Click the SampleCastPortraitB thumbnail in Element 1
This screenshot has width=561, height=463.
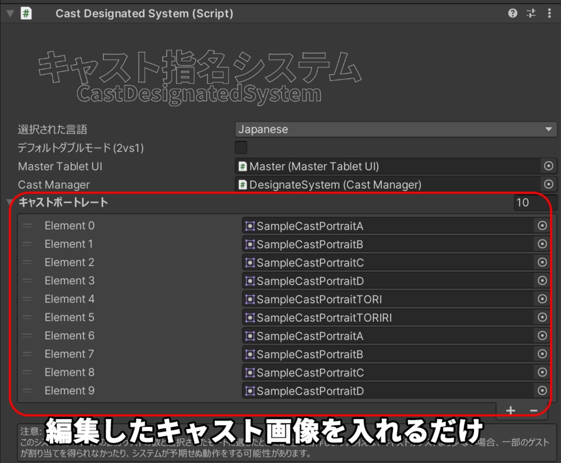point(250,244)
